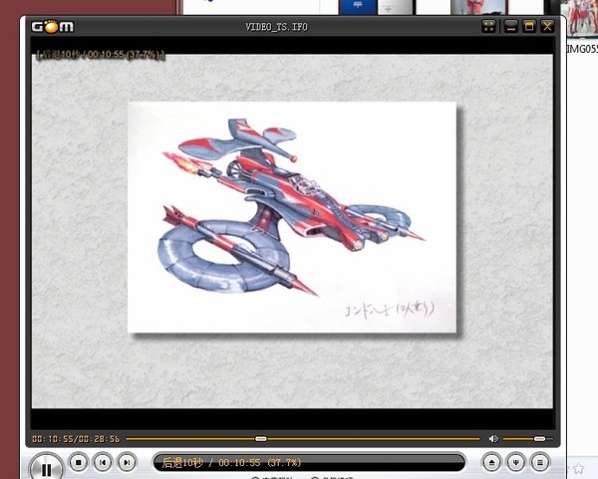
Task: Jump to the previous chapter
Action: point(103,463)
